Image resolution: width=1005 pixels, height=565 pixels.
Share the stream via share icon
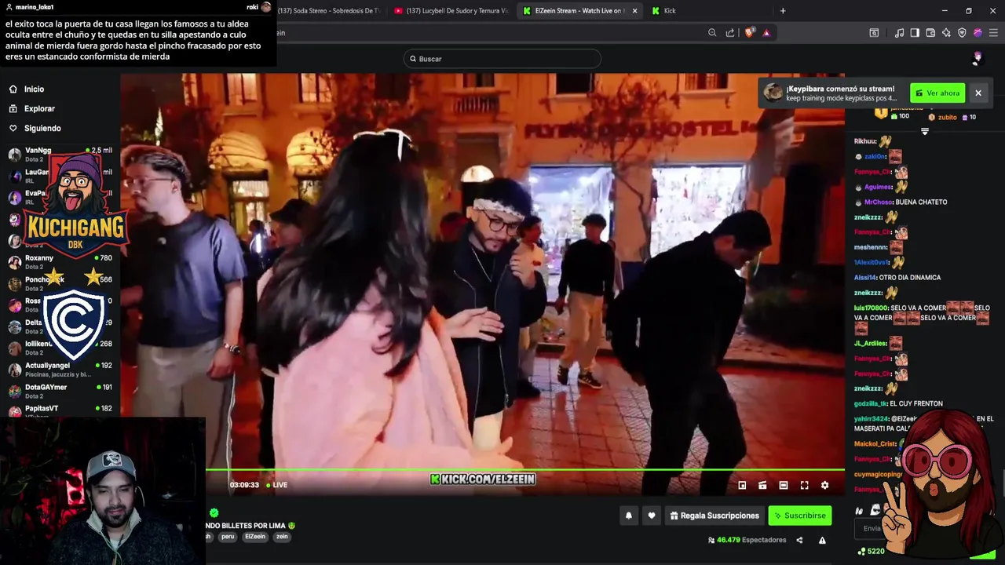point(799,540)
